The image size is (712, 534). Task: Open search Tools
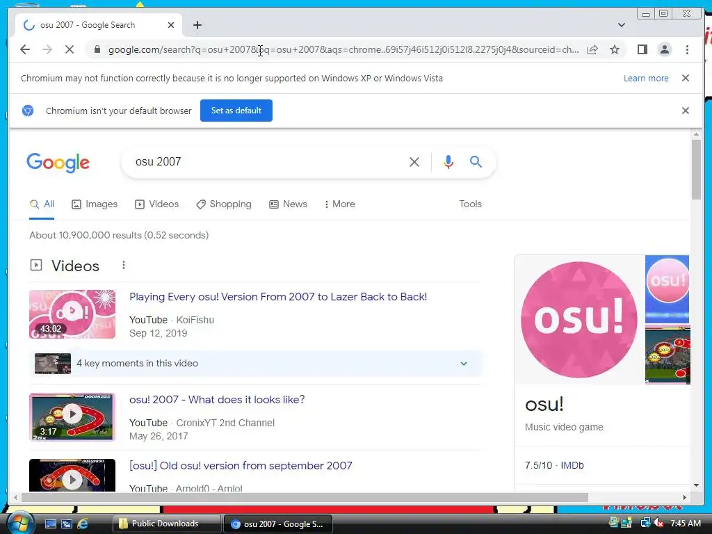(x=470, y=204)
